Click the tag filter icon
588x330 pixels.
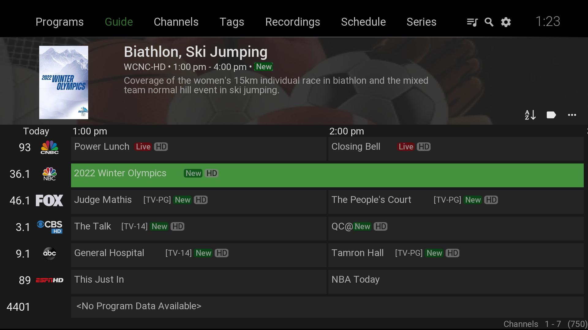(551, 115)
